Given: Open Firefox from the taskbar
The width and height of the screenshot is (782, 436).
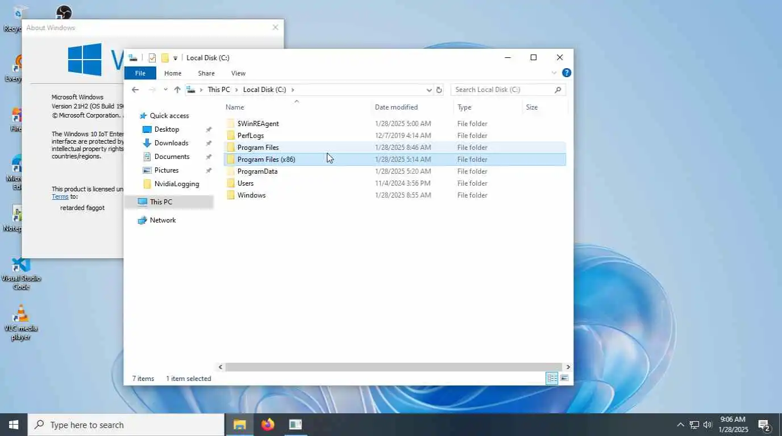Looking at the screenshot, I should tap(268, 425).
